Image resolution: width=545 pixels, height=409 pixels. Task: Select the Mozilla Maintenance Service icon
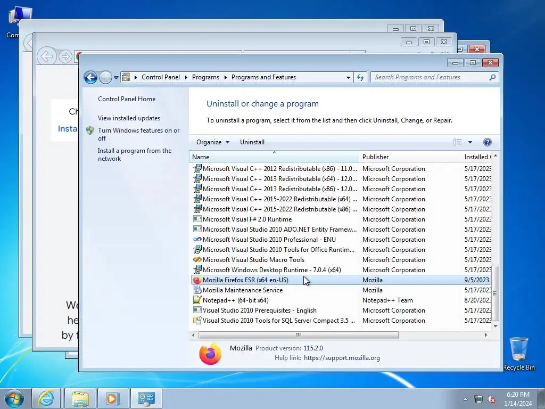[197, 290]
